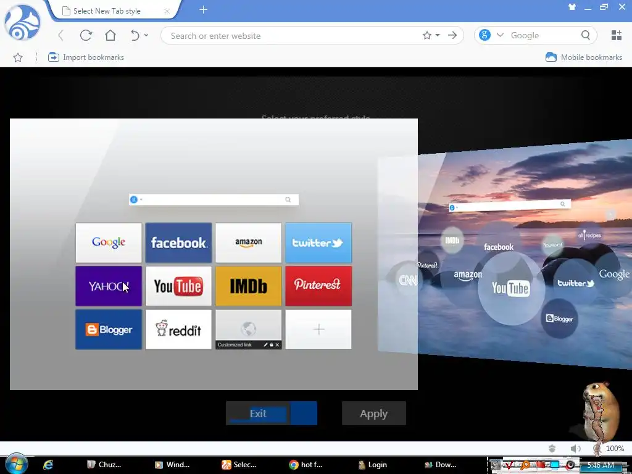The width and height of the screenshot is (632, 474).
Task: Click Import bookmarks
Action: coord(86,57)
